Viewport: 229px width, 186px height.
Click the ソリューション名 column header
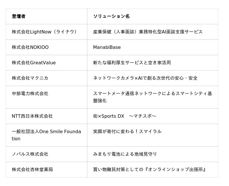(x=111, y=16)
